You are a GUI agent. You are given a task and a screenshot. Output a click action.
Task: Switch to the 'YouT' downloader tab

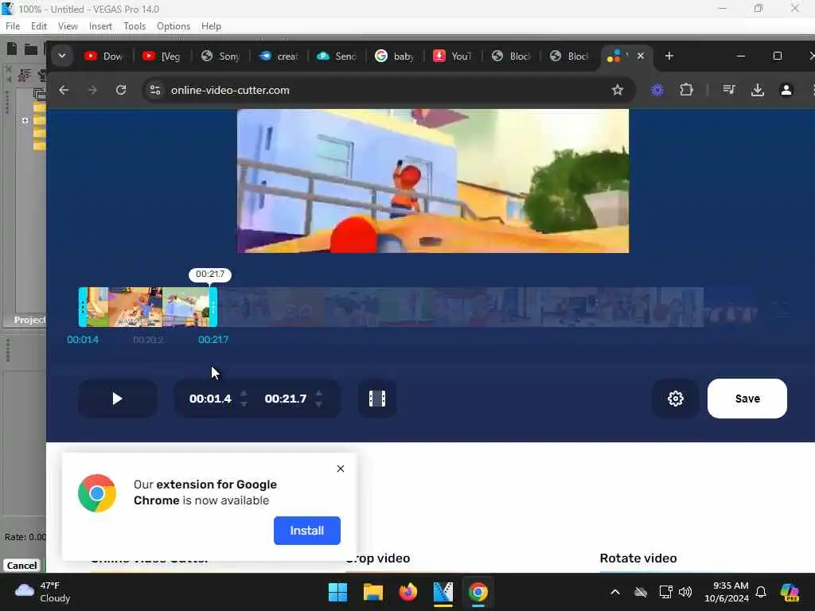coord(453,56)
